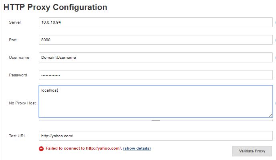
Task: Focus the Password field
Action: (x=156, y=75)
